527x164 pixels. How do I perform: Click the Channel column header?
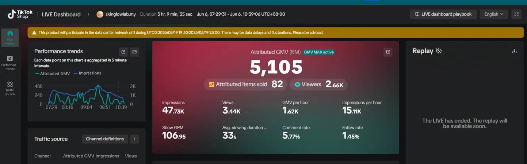[42, 156]
